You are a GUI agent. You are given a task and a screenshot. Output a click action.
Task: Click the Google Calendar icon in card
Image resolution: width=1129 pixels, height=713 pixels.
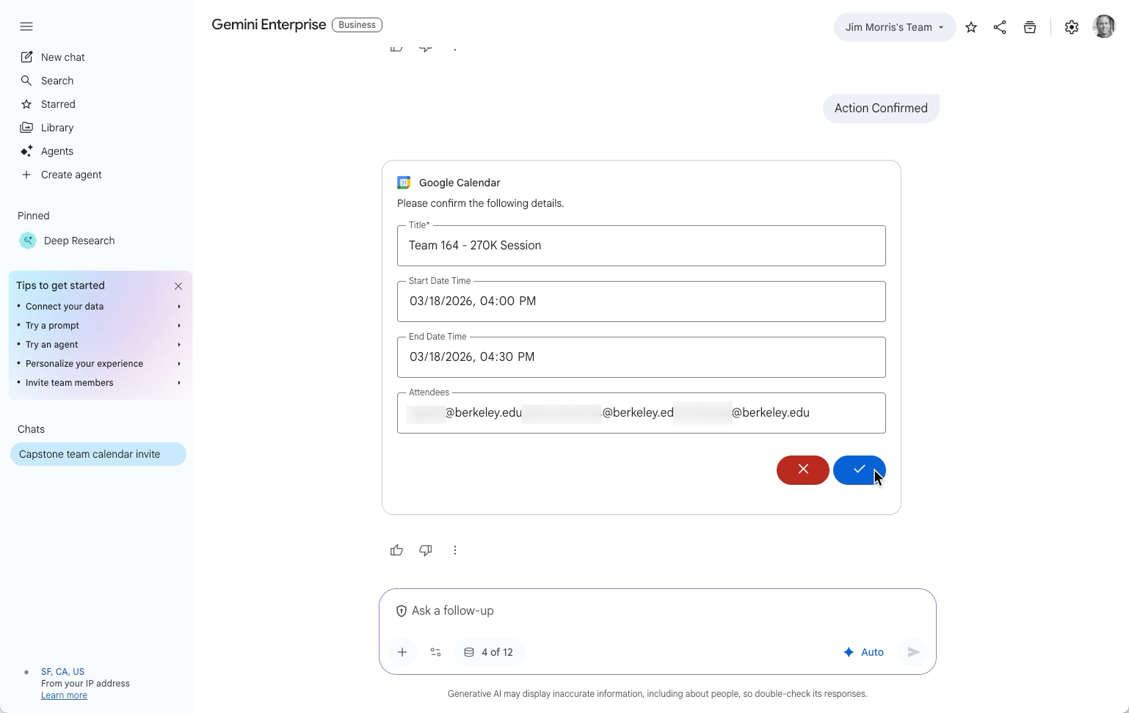click(x=404, y=183)
